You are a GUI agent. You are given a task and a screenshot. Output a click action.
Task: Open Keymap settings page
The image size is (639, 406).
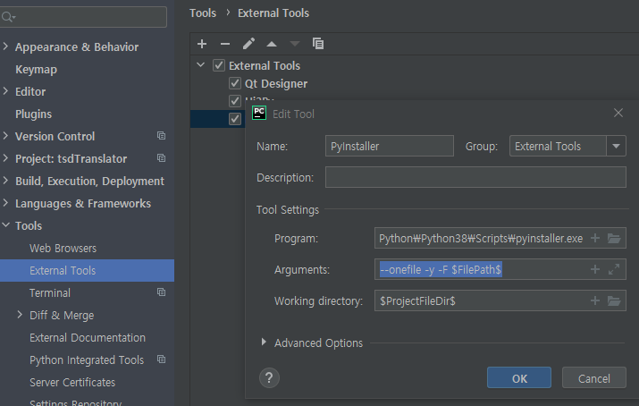coord(37,69)
